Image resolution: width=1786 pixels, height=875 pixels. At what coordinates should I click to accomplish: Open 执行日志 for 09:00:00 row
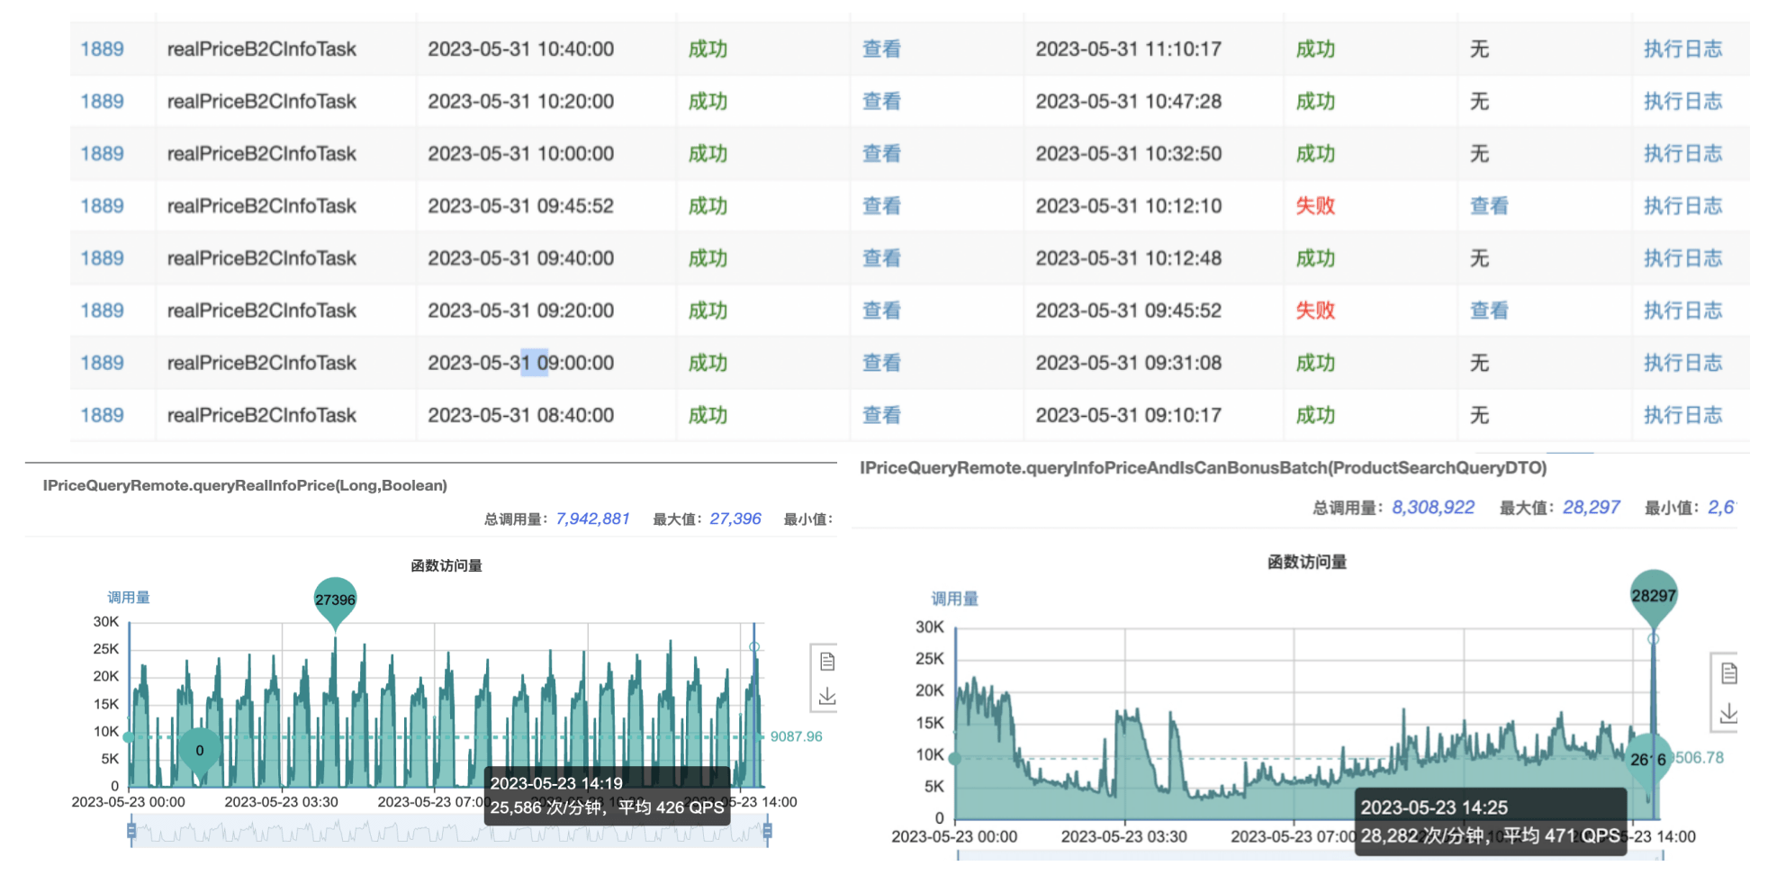[x=1682, y=362]
